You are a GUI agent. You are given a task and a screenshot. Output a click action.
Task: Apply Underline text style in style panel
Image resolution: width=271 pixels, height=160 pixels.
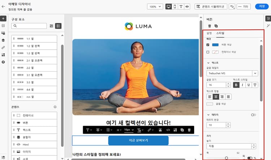pyautogui.click(x=249, y=85)
